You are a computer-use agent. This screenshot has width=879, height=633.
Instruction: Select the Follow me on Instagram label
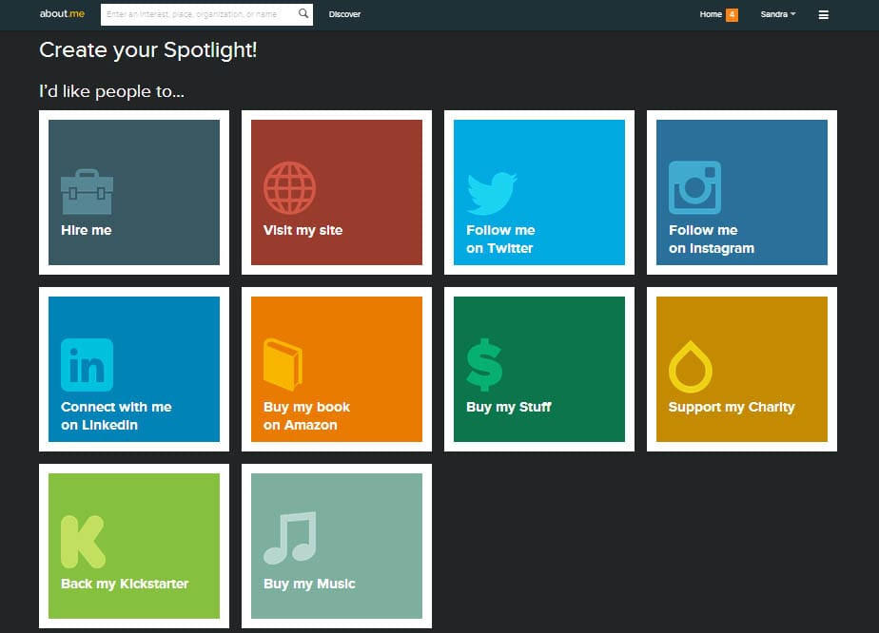point(712,240)
